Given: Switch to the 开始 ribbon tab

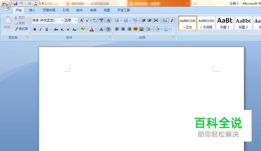Looking at the screenshot, I should click(x=18, y=10).
